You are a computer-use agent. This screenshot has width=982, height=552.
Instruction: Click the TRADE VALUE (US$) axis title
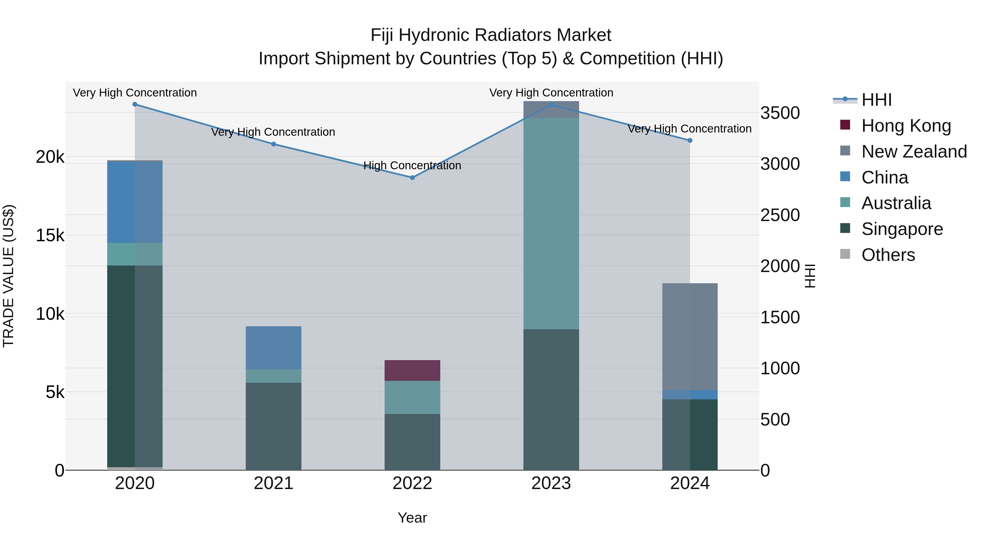(8, 276)
